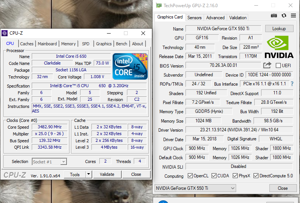The width and height of the screenshot is (300, 203).
Task: Open the About tab in CPU-Z
Action: click(x=138, y=44)
